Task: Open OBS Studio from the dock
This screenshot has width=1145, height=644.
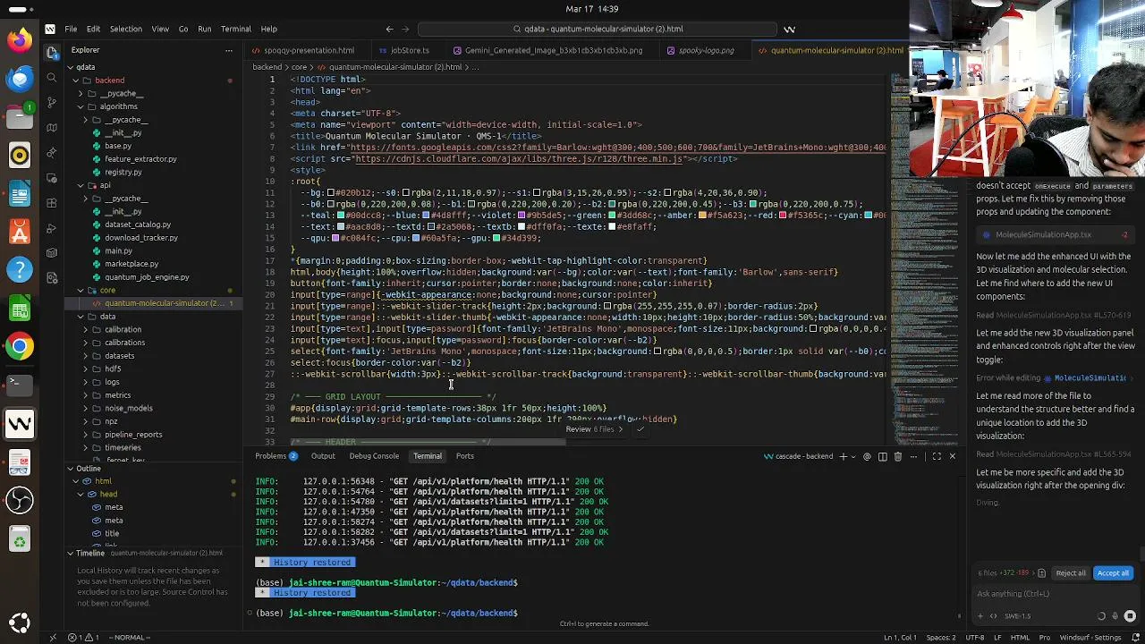Action: (x=19, y=499)
